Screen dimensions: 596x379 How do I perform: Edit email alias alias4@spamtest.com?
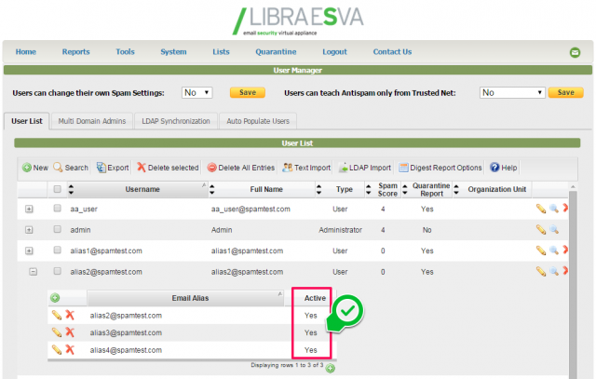57,350
